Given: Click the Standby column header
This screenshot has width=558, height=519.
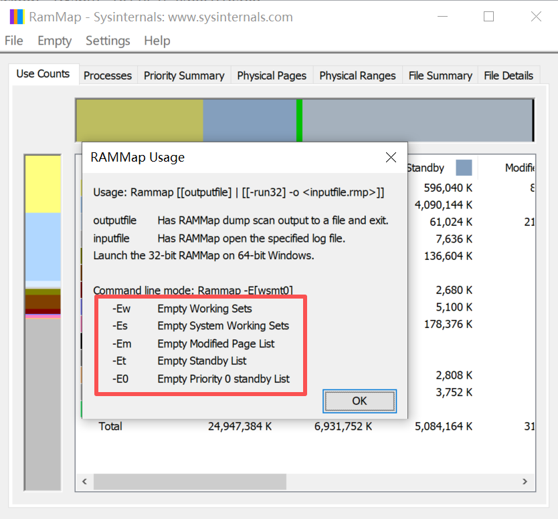Looking at the screenshot, I should 442,167.
